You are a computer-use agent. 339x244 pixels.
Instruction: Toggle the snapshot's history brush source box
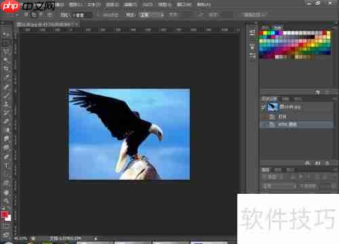[263, 107]
